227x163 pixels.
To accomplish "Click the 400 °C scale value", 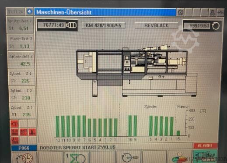I will (x=192, y=110).
